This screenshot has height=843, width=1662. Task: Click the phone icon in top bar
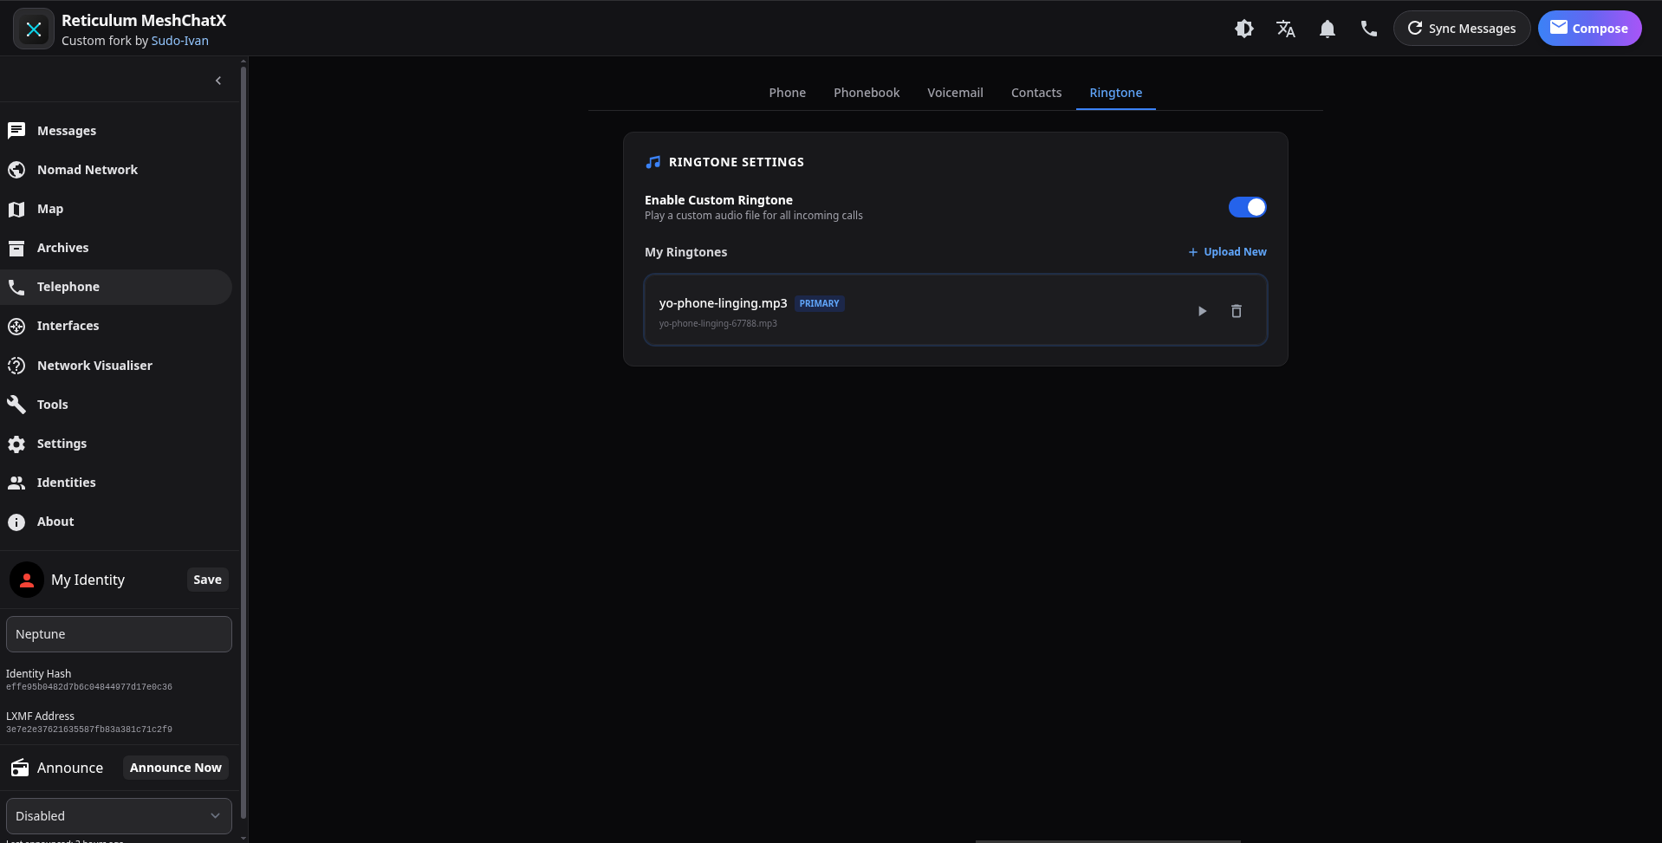tap(1368, 29)
